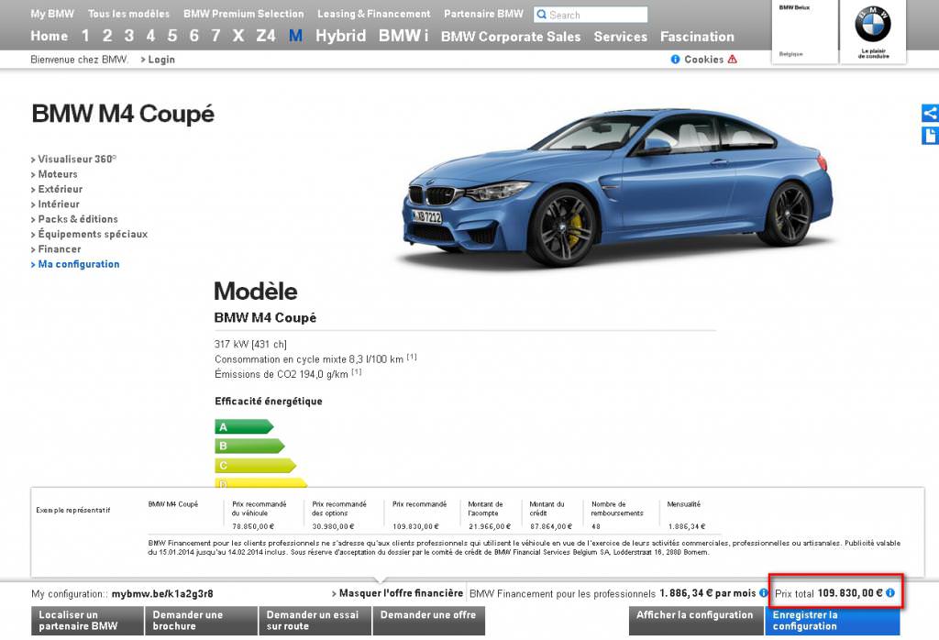
Task: Open 'Tous les modèles' menu
Action: [x=128, y=13]
